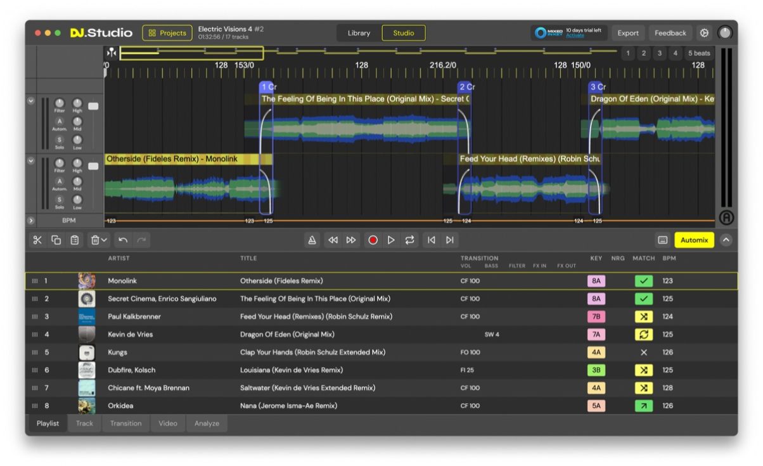Toggle Automation on the bottom track
763x466 pixels.
[x=60, y=181]
